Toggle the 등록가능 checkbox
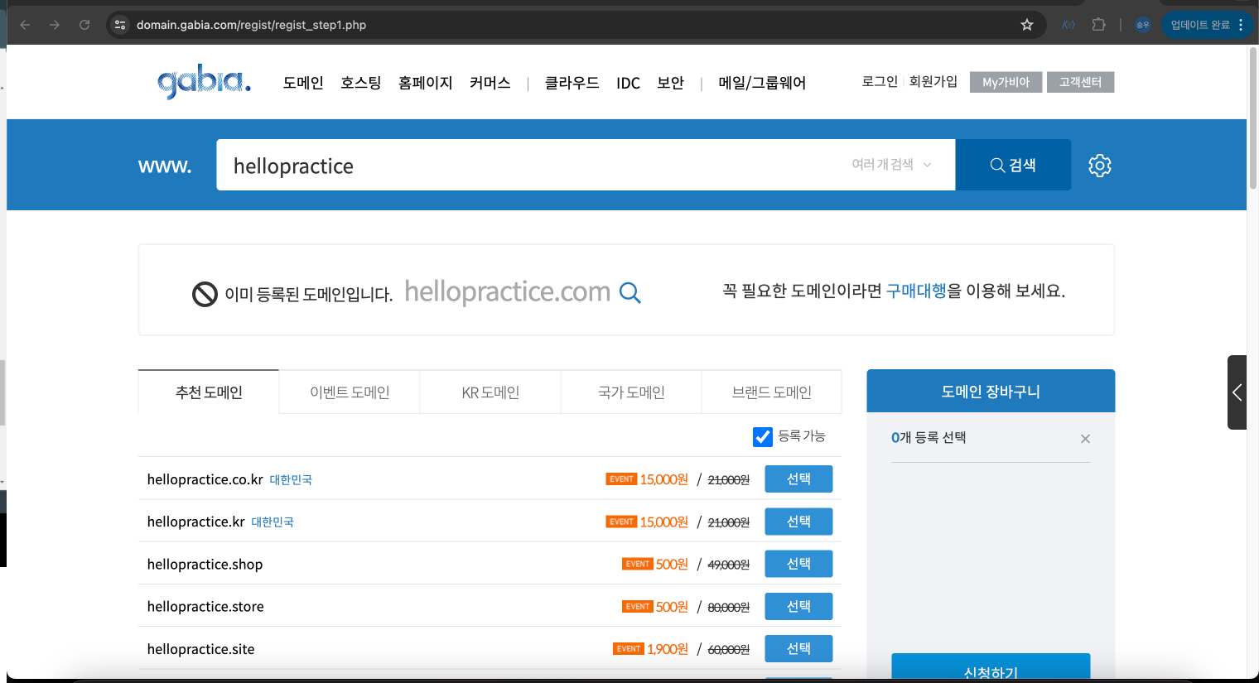1259x683 pixels. pos(763,436)
